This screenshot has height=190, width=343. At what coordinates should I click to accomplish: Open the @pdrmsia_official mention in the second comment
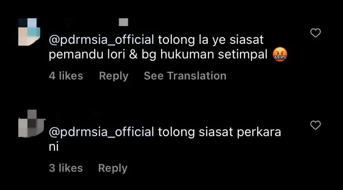coord(102,132)
